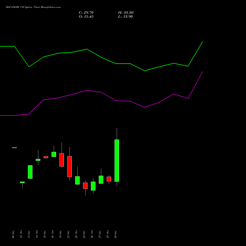Click the DLF CE Option chart title
The height and width of the screenshot is (246, 246).
33,7
